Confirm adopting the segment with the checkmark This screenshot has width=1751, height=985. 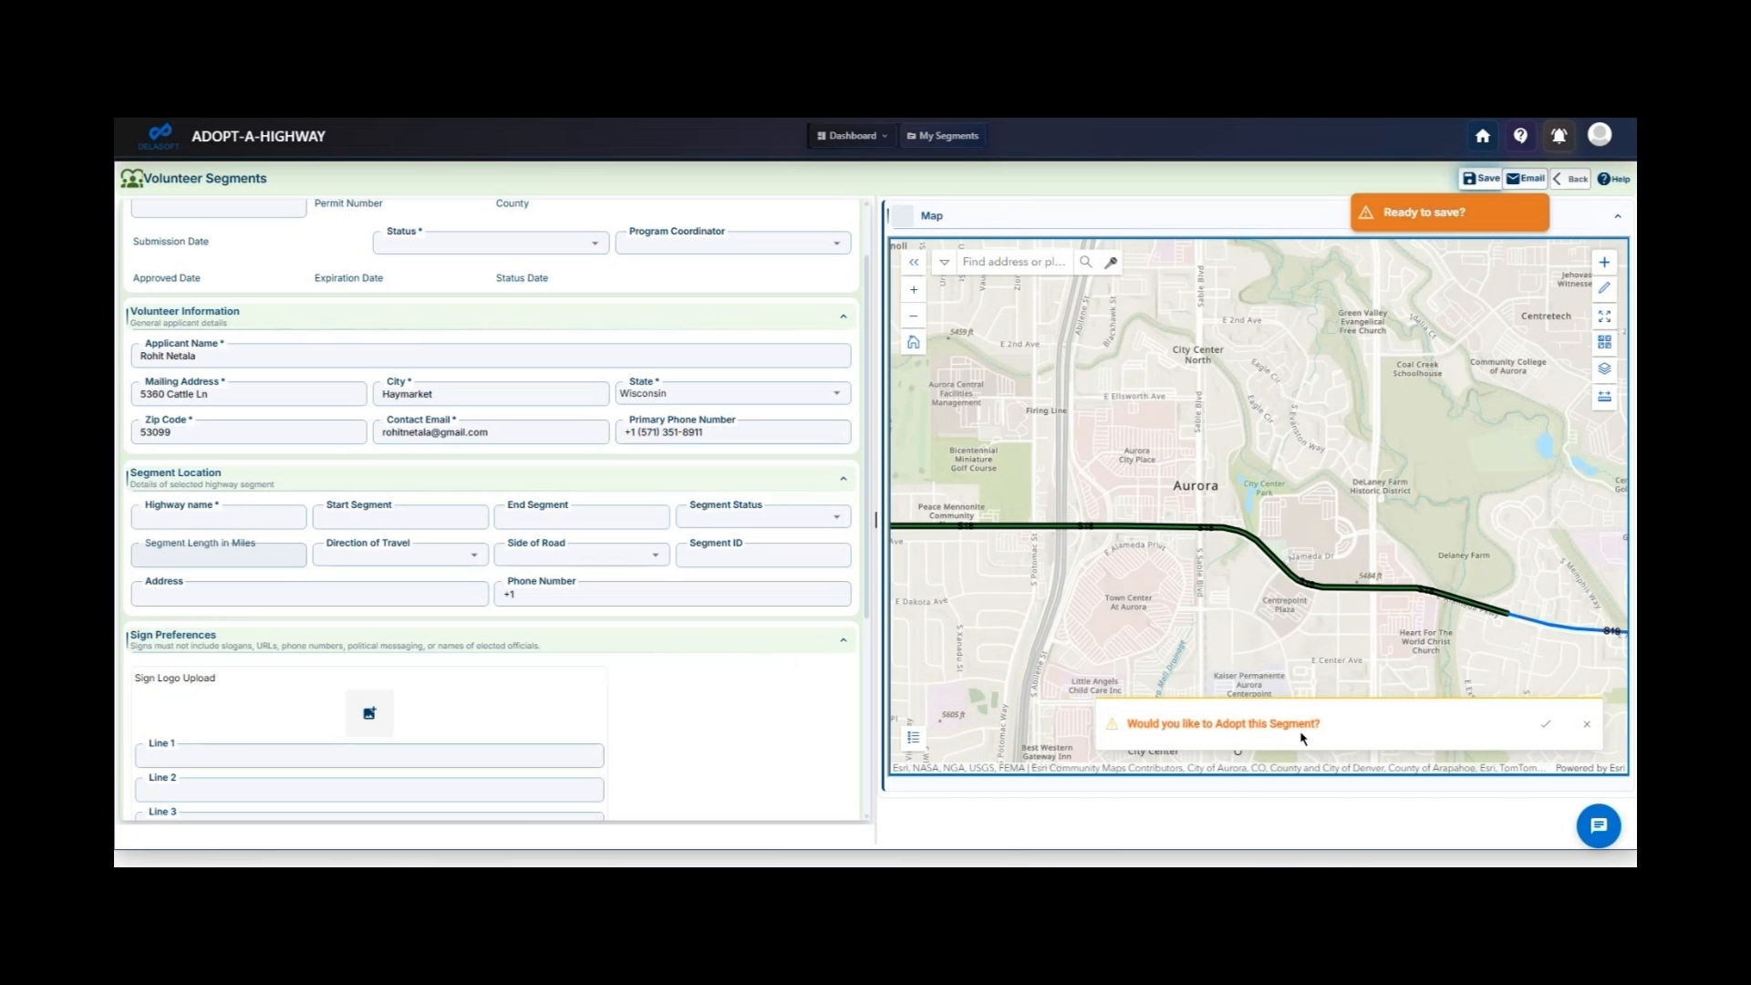(x=1545, y=723)
